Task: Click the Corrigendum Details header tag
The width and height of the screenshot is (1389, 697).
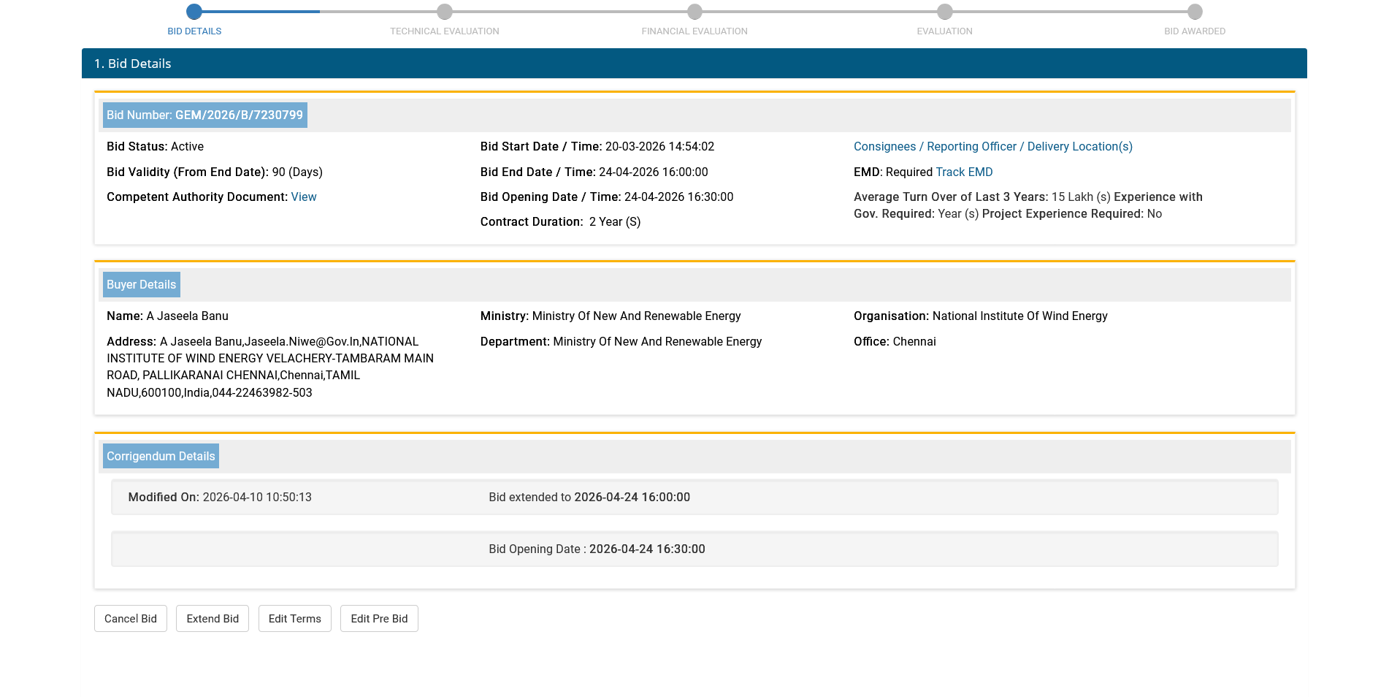Action: tap(161, 457)
